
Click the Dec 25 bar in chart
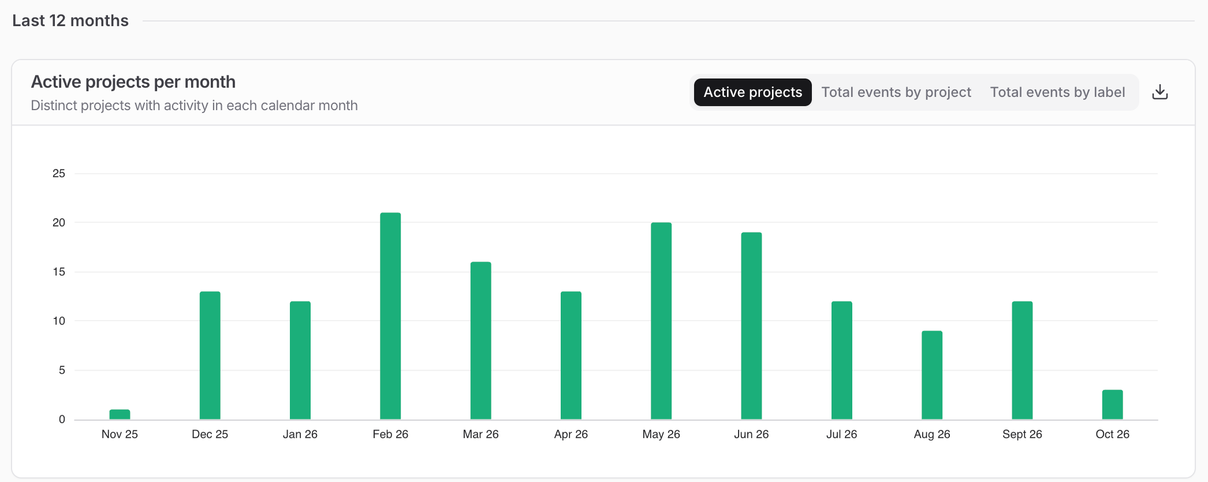[x=210, y=355]
